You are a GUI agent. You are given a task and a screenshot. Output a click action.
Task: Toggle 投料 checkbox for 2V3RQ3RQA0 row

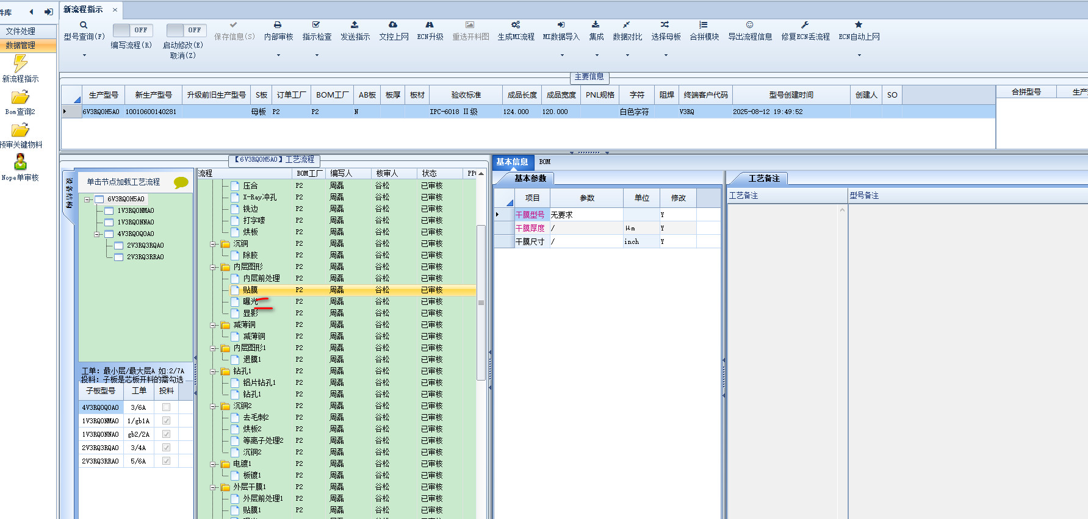166,448
